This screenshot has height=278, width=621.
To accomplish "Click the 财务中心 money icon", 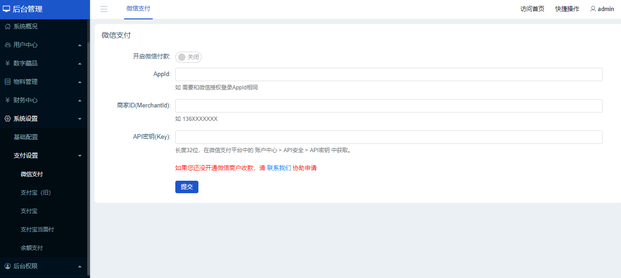I will [7, 100].
